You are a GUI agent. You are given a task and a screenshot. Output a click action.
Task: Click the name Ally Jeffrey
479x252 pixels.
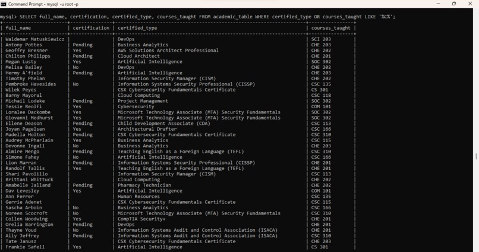[x=23, y=236]
